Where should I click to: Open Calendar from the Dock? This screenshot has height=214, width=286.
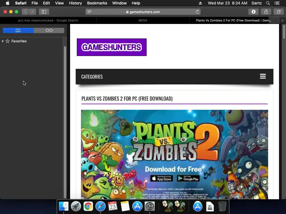click(113, 206)
